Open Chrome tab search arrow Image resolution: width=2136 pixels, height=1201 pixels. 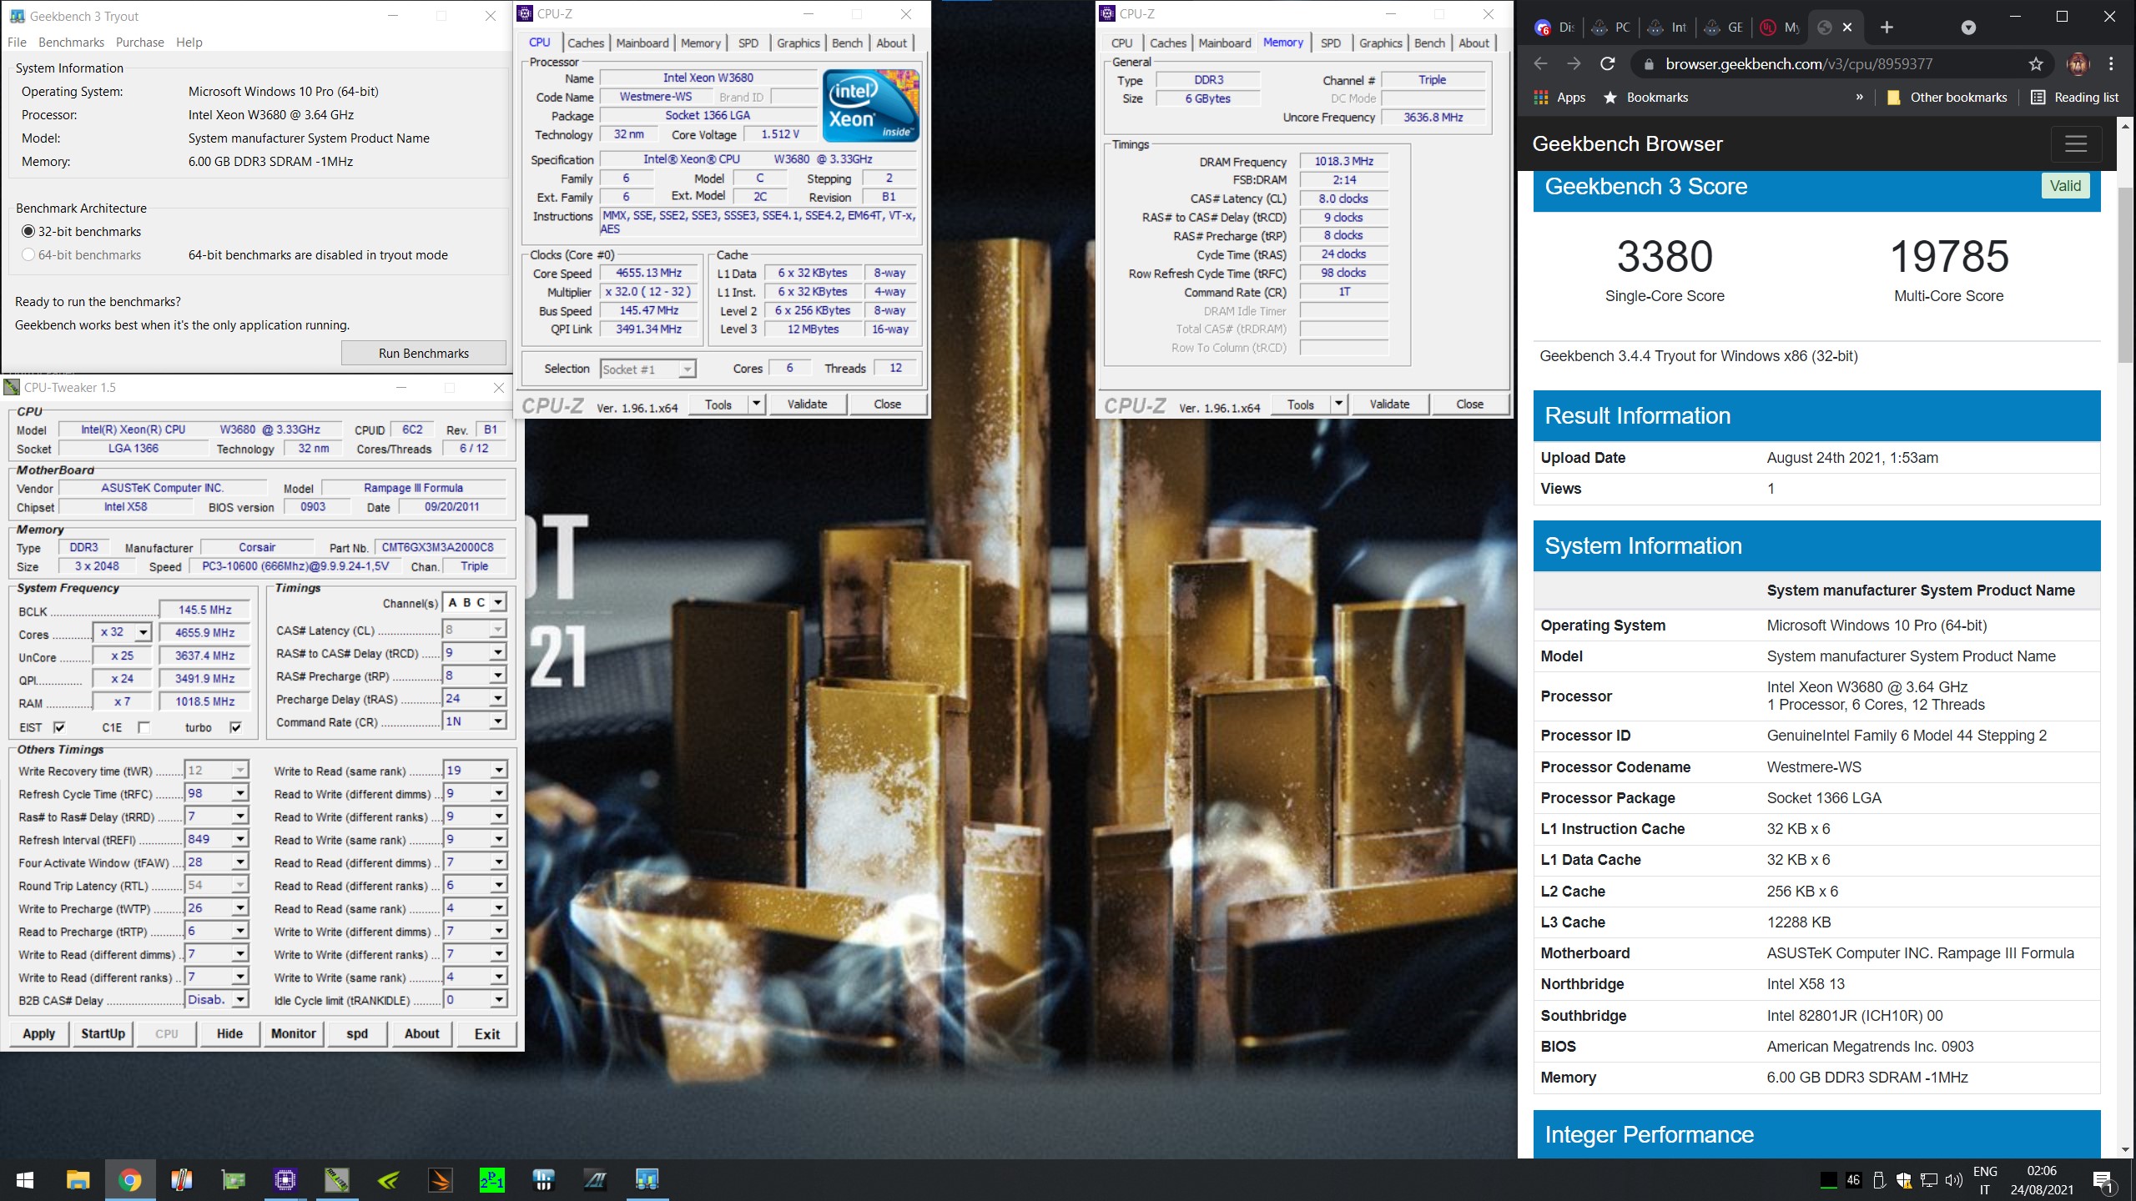tap(1968, 28)
